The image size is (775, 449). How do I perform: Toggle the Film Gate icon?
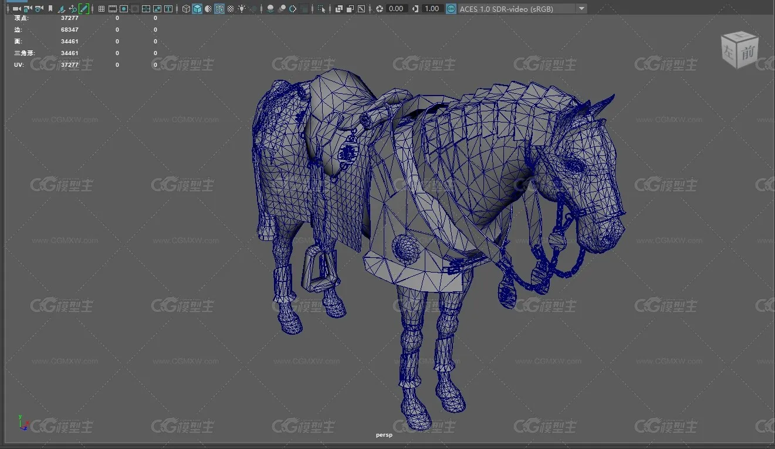(113, 9)
